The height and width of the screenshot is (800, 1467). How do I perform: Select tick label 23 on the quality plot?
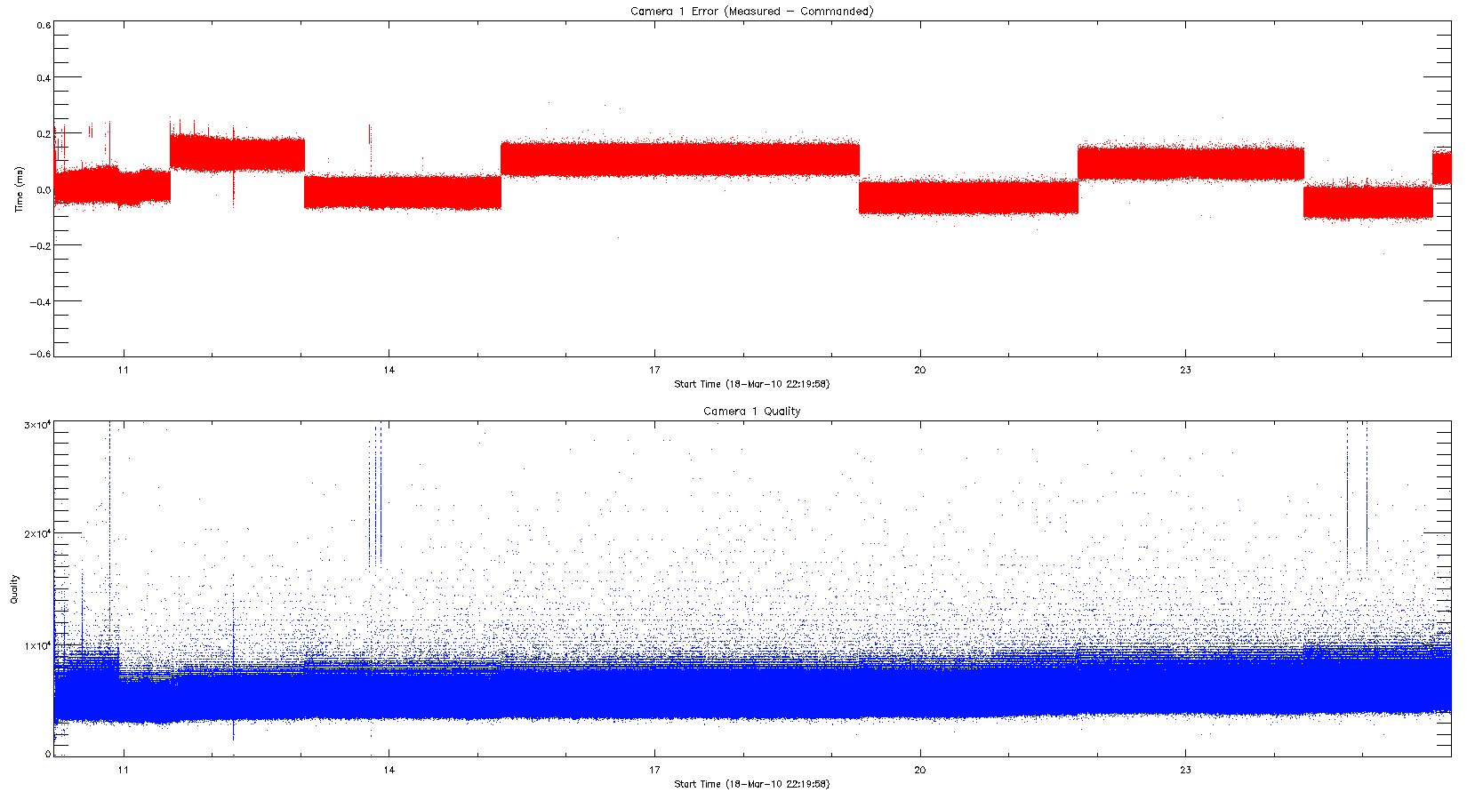1185,770
